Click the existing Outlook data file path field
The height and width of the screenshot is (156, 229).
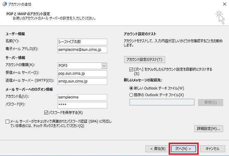(x=162, y=102)
